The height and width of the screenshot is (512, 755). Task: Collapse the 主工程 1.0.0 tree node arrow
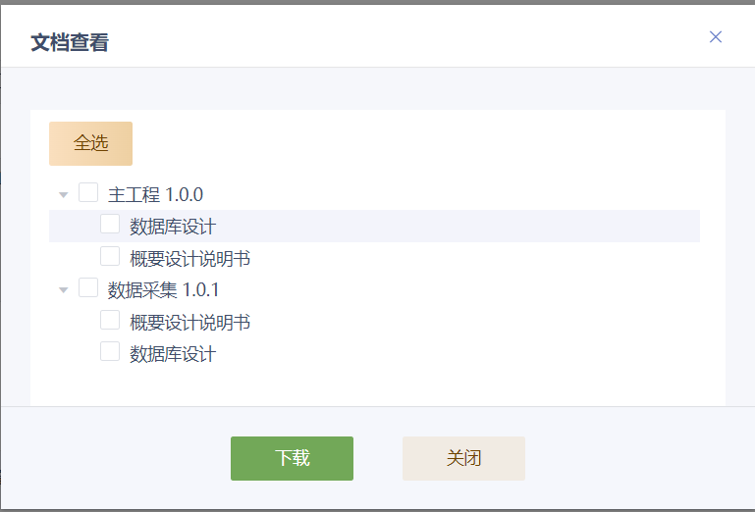[x=64, y=194]
